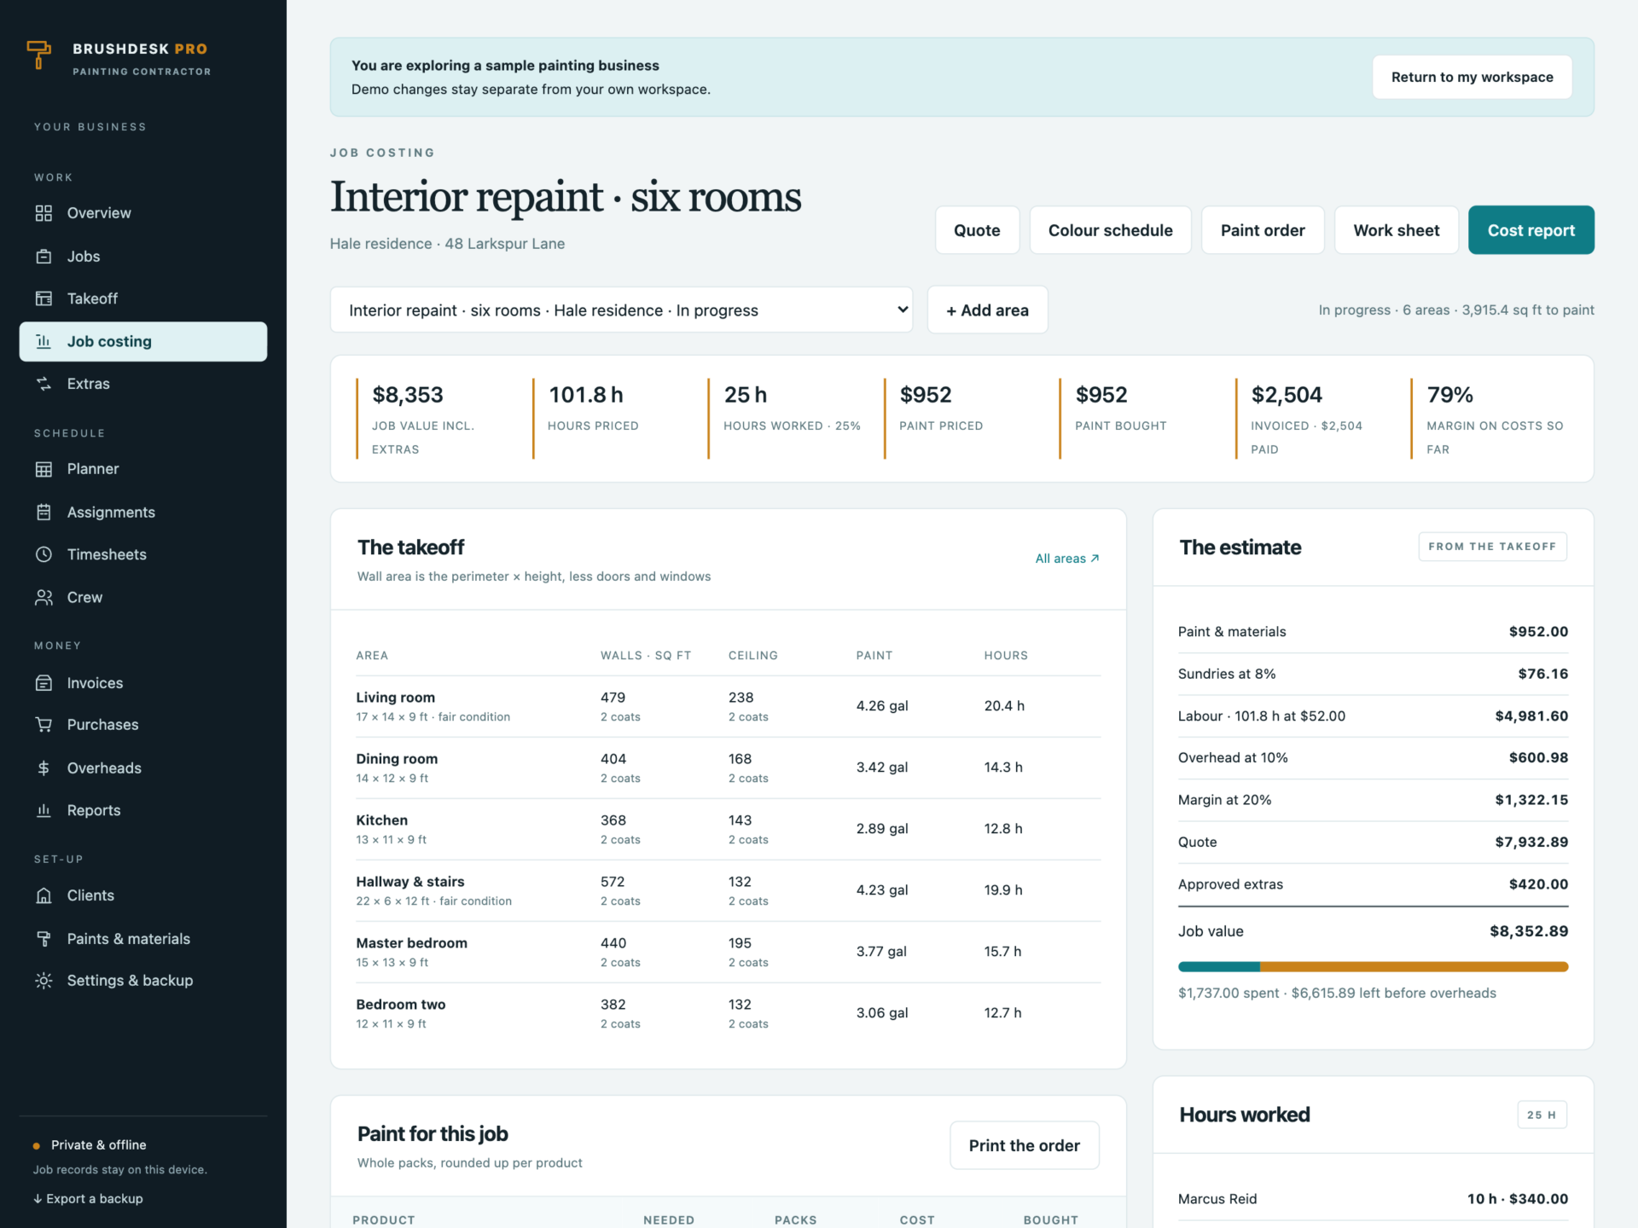This screenshot has width=1638, height=1228.
Task: Click the Clients house icon
Action: coord(44,895)
